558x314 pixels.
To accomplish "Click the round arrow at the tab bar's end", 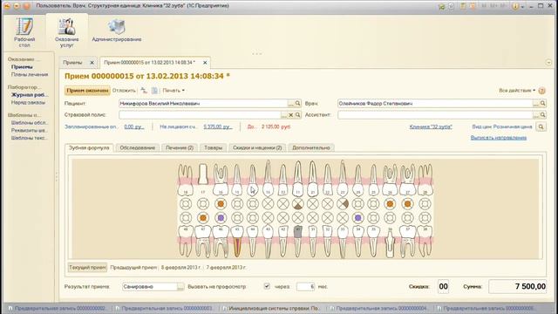I will tap(548, 62).
